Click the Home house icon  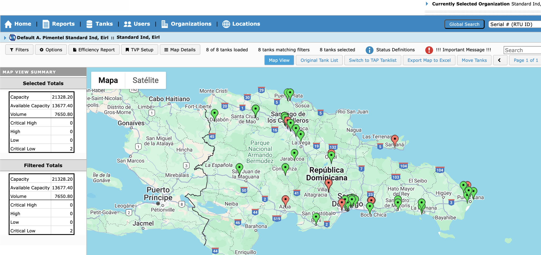[8, 24]
